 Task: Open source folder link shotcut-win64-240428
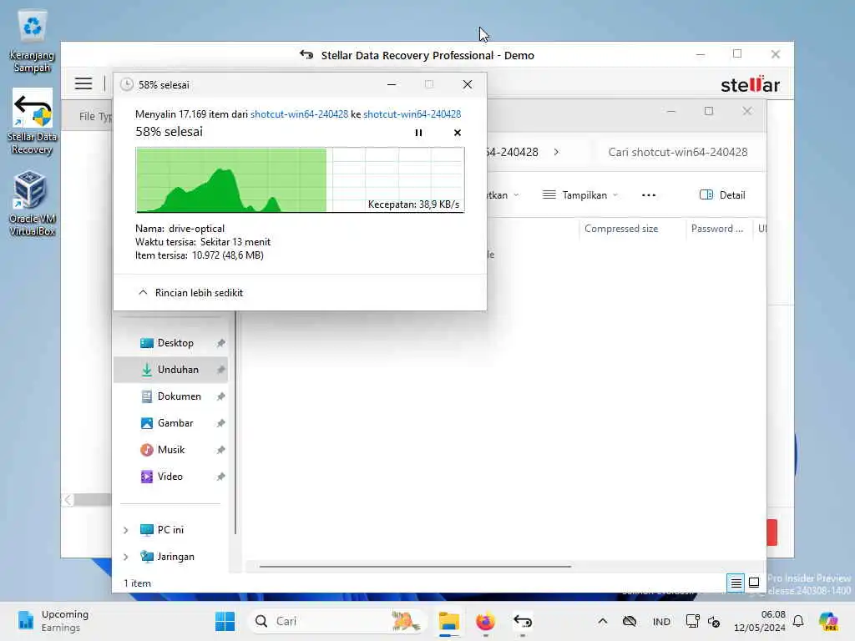299,114
